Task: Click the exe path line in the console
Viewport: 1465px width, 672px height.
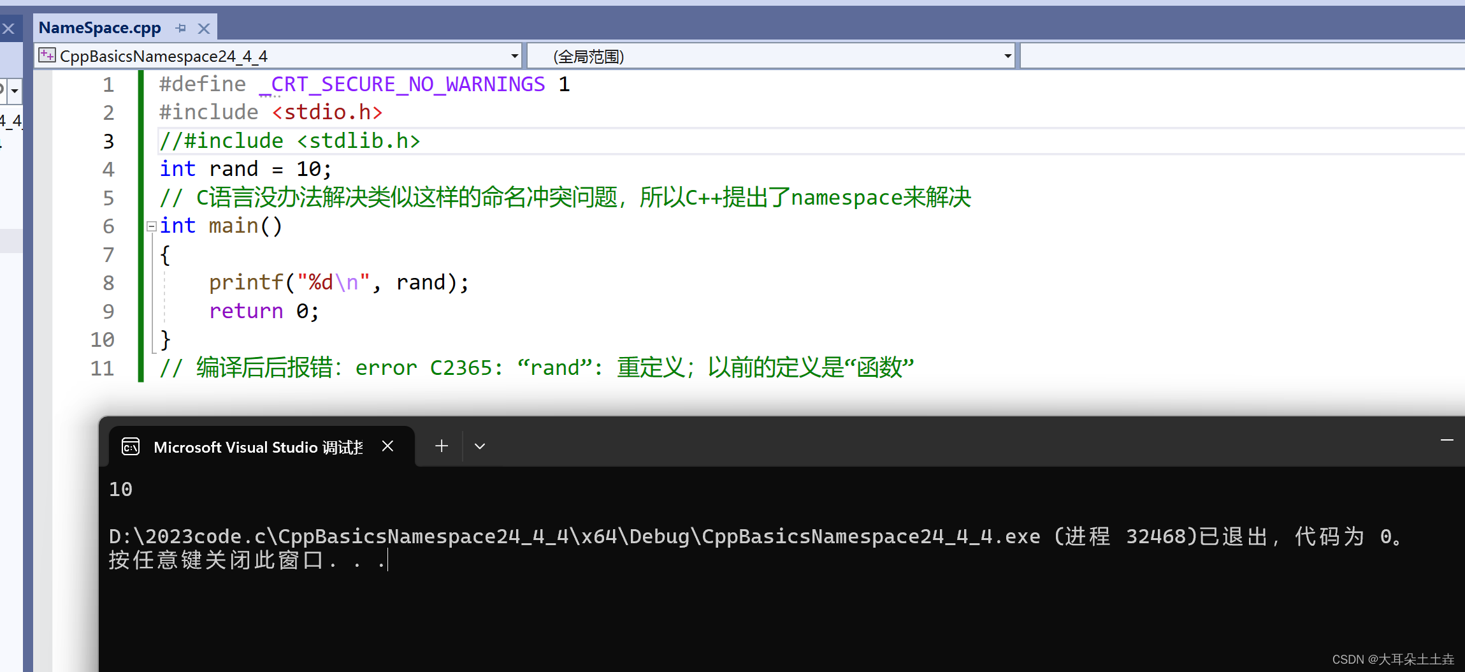Action: click(x=756, y=537)
